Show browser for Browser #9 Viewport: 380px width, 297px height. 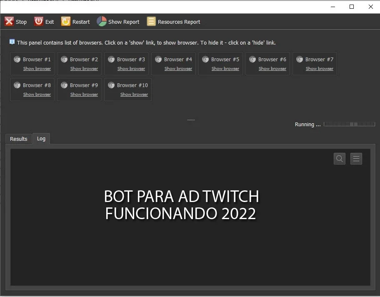coord(84,95)
